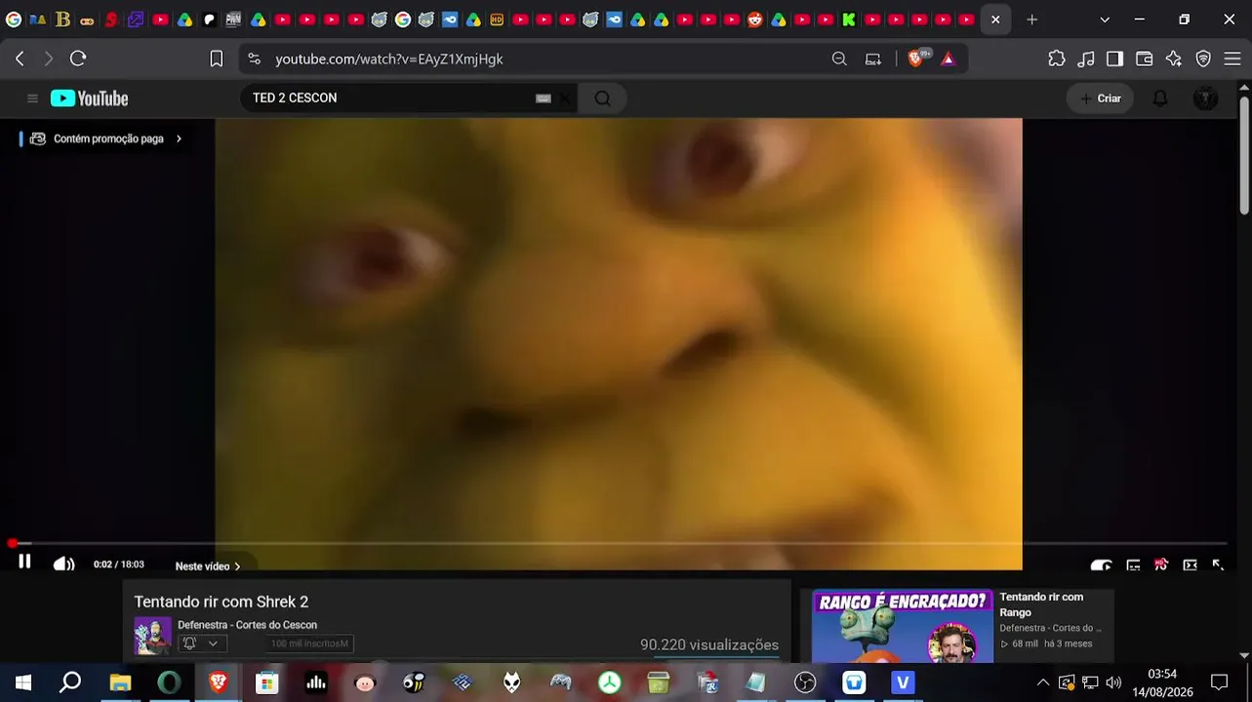Open the 'Defenestra - Cortes do Cescon' channel link
Image resolution: width=1252 pixels, height=702 pixels.
pos(247,625)
